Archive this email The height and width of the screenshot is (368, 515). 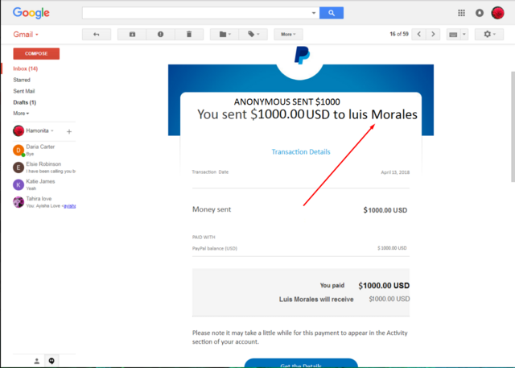click(132, 34)
